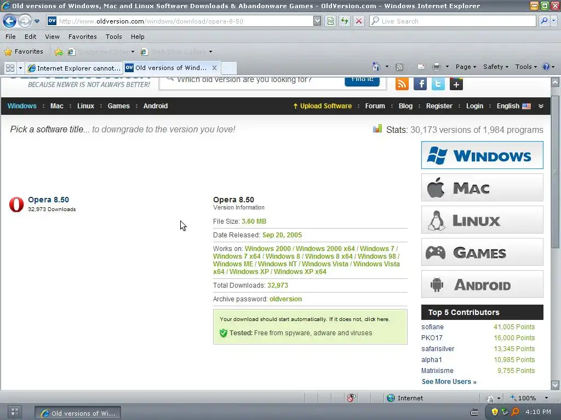Select Games in the site nav bar
The height and width of the screenshot is (420, 561).
point(118,106)
